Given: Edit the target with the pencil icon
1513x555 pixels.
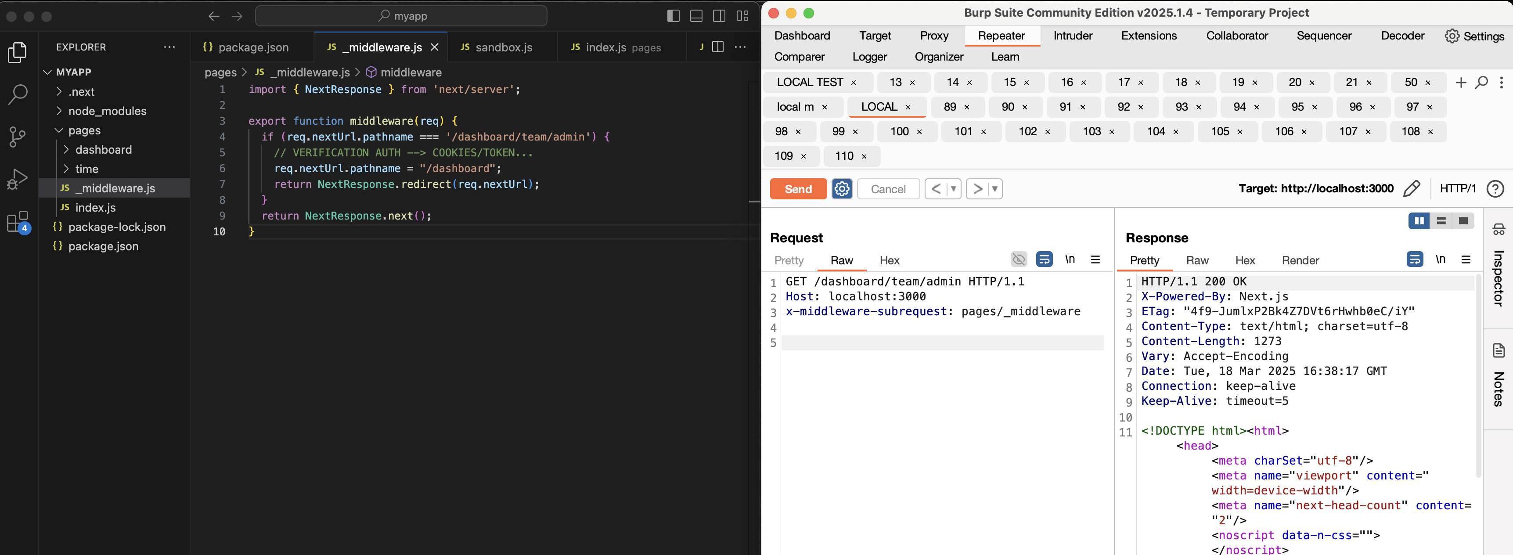Looking at the screenshot, I should pos(1412,188).
